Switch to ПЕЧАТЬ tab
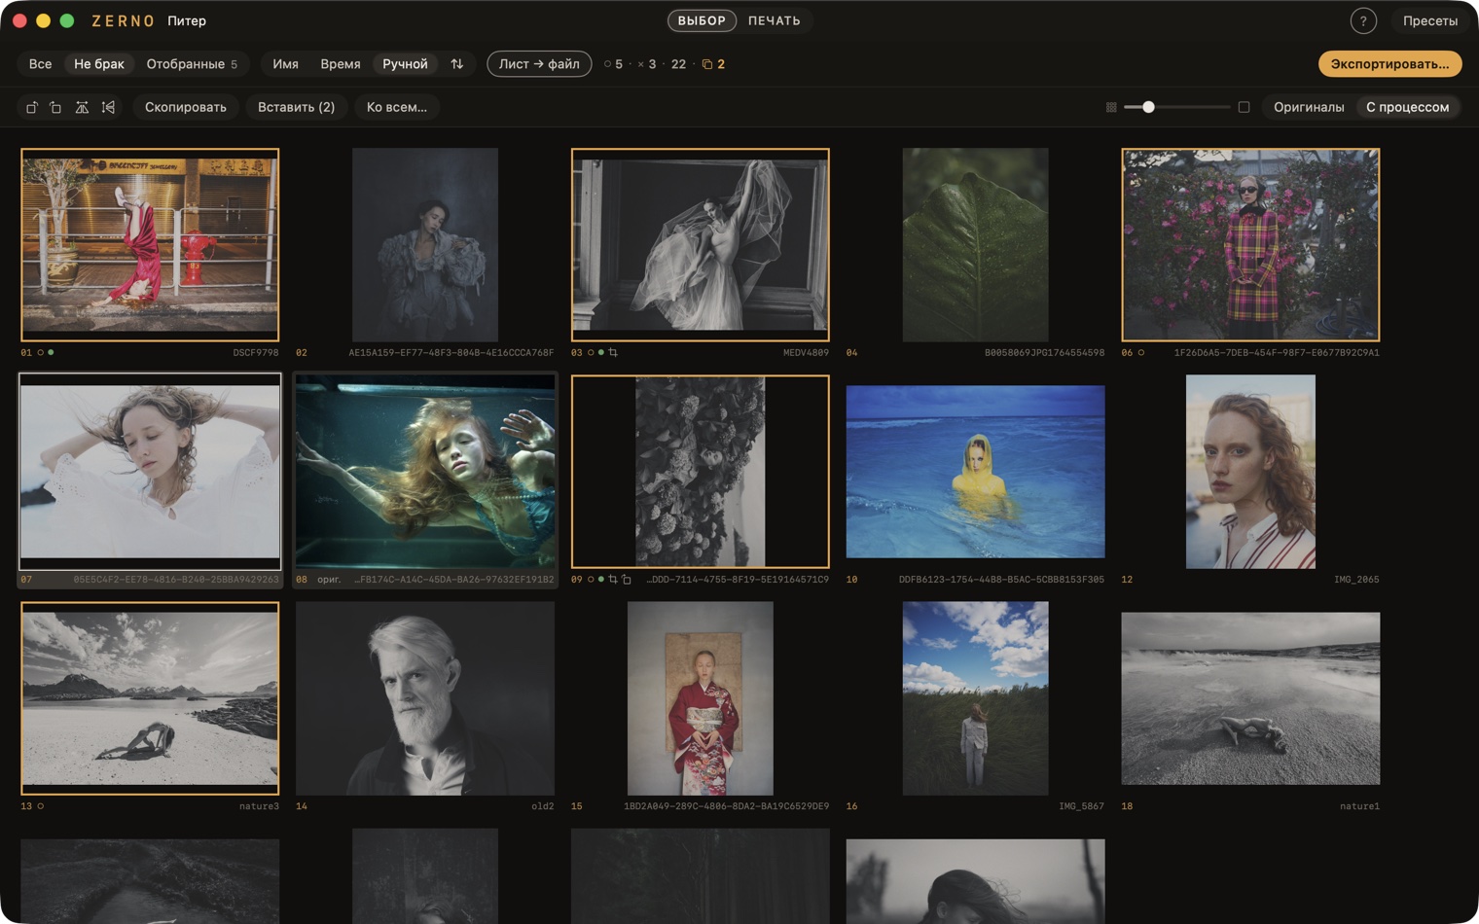The image size is (1479, 924). 774,20
